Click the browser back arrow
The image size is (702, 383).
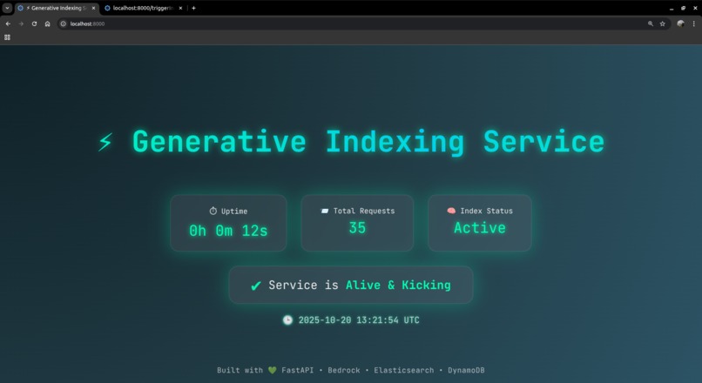pos(8,24)
